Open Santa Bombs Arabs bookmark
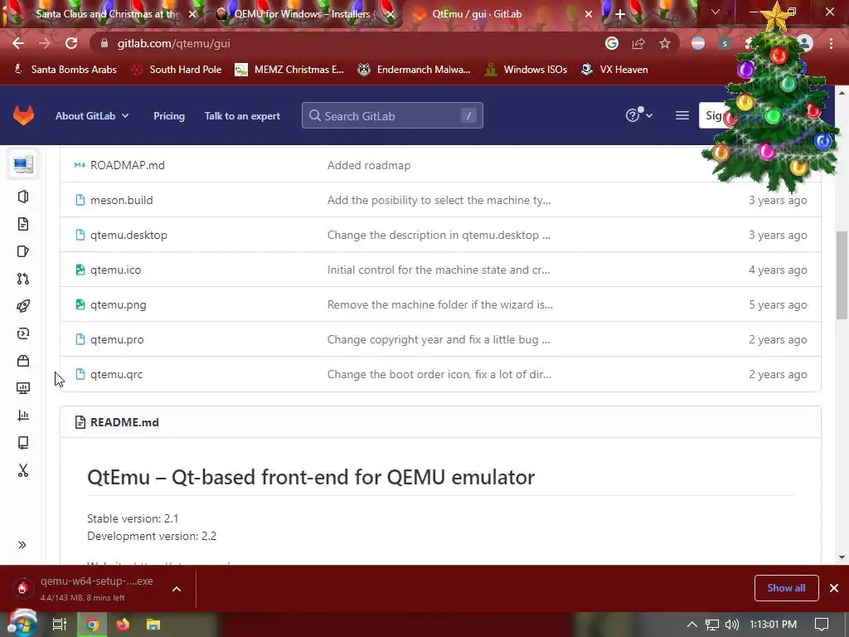Screen dimensions: 849x637 (65, 70)
